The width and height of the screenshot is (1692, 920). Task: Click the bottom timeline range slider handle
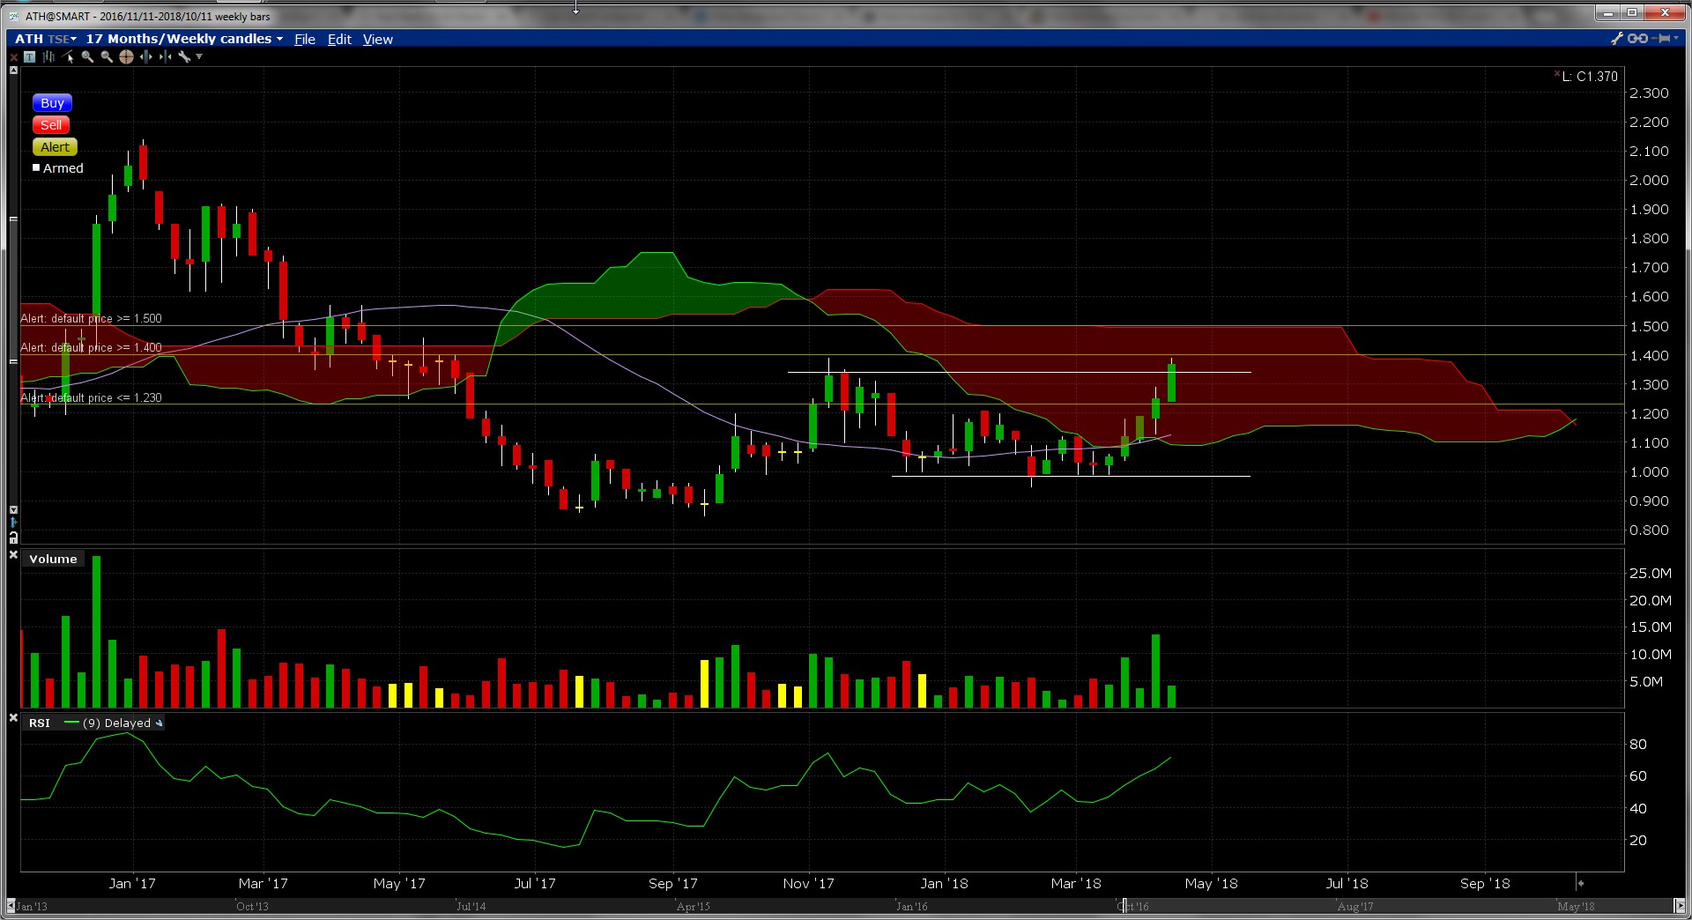click(x=1124, y=906)
